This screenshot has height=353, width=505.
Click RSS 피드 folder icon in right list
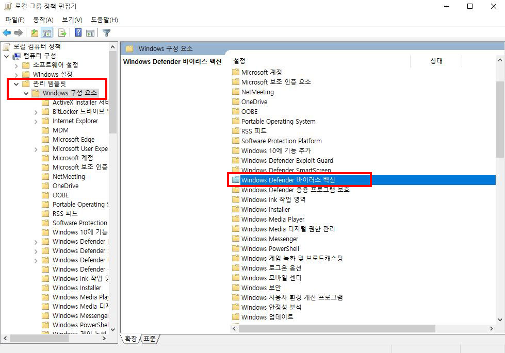click(x=236, y=131)
